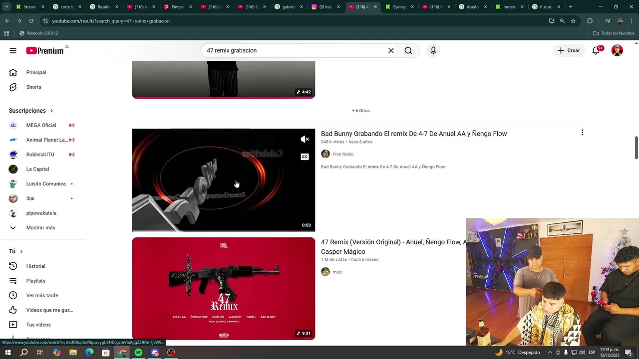
Task: Open Todos los favoritos folder
Action: 614,33
